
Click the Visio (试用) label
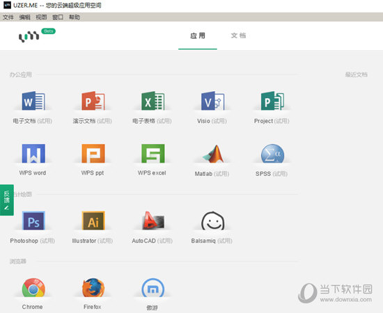click(212, 121)
